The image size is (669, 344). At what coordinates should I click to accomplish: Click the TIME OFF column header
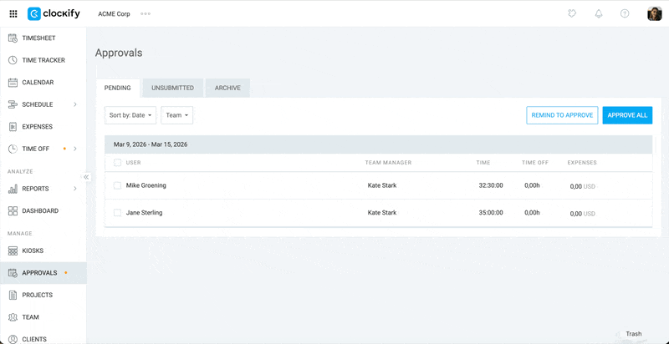[535, 163]
